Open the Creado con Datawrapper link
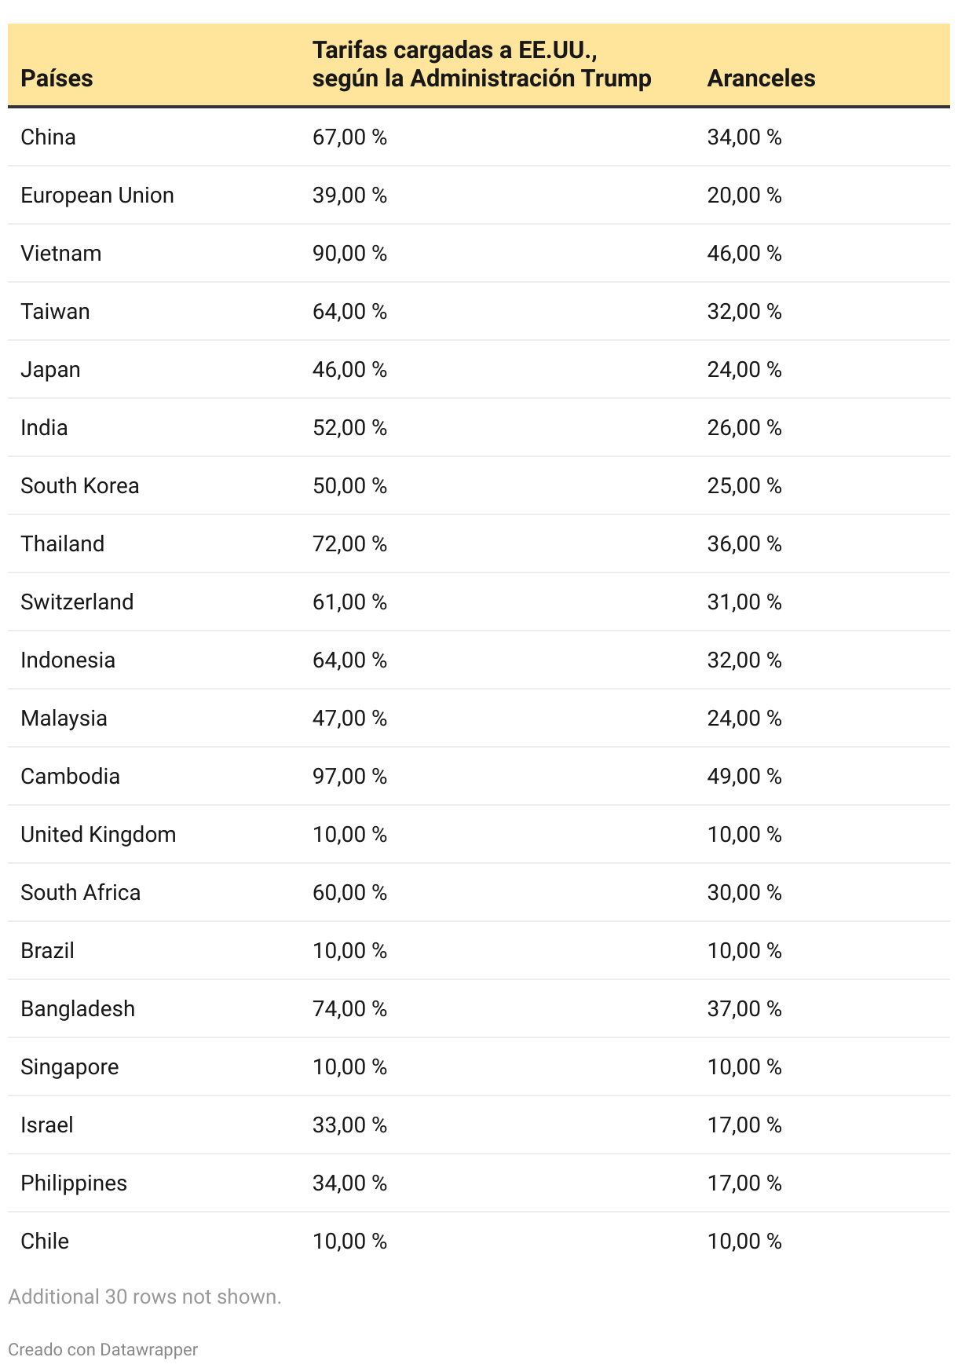The image size is (958, 1368). click(x=103, y=1349)
